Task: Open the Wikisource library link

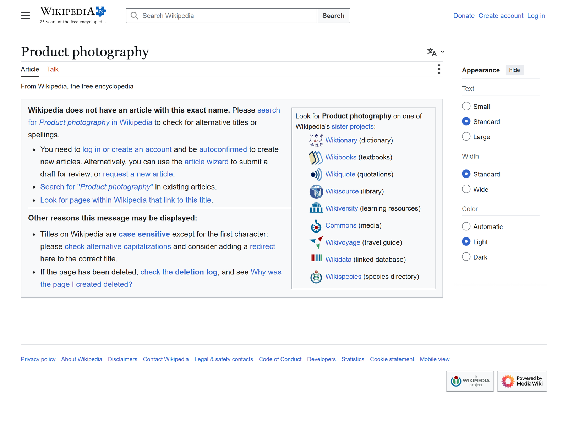Action: (x=342, y=191)
